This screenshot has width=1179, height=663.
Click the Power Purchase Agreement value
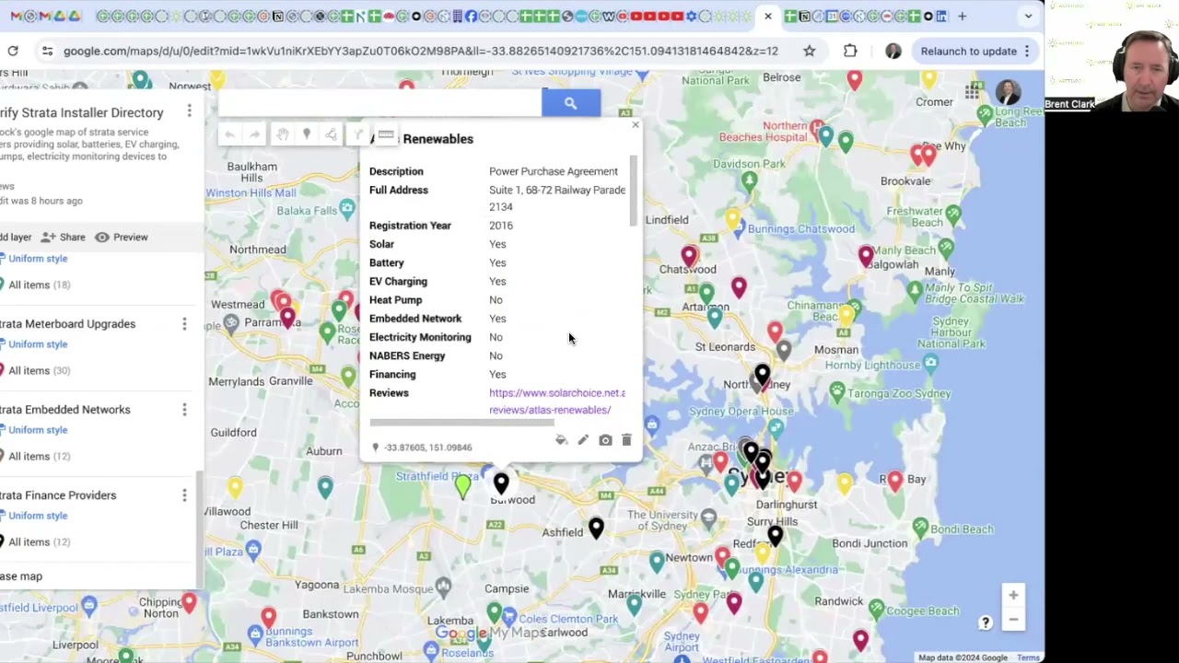[554, 171]
